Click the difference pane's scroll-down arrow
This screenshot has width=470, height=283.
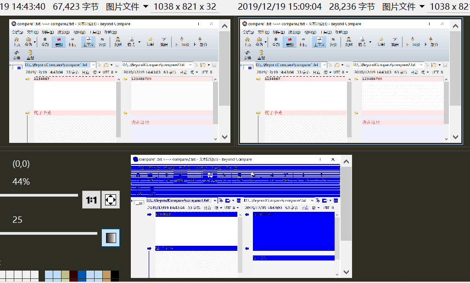tap(346, 272)
